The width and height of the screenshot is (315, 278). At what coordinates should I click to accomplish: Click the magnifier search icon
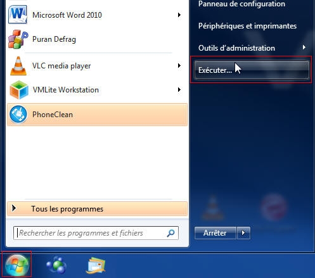point(170,233)
